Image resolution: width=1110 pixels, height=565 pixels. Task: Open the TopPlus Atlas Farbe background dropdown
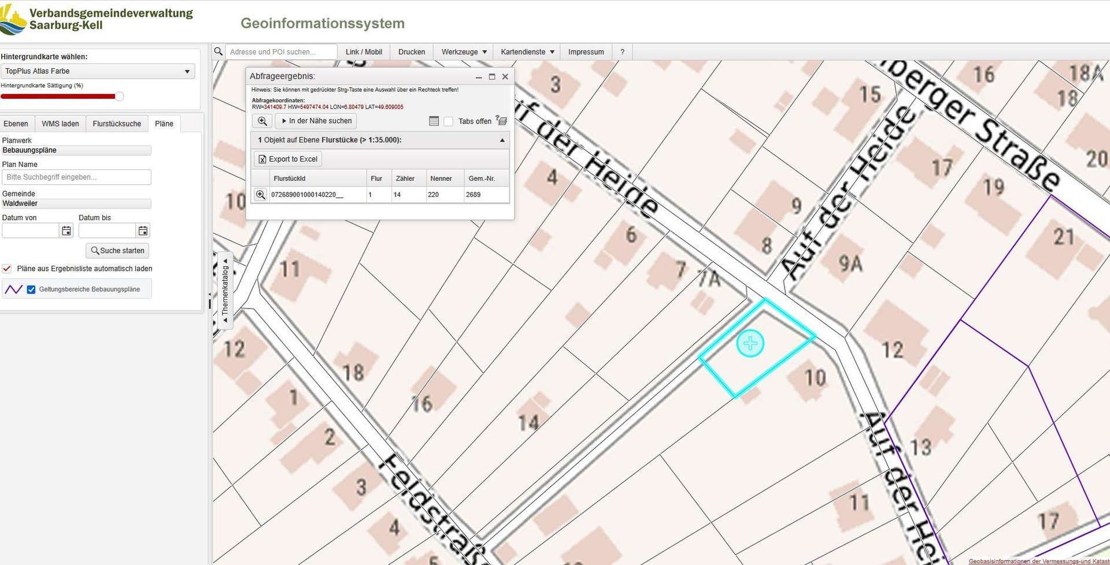pos(98,71)
